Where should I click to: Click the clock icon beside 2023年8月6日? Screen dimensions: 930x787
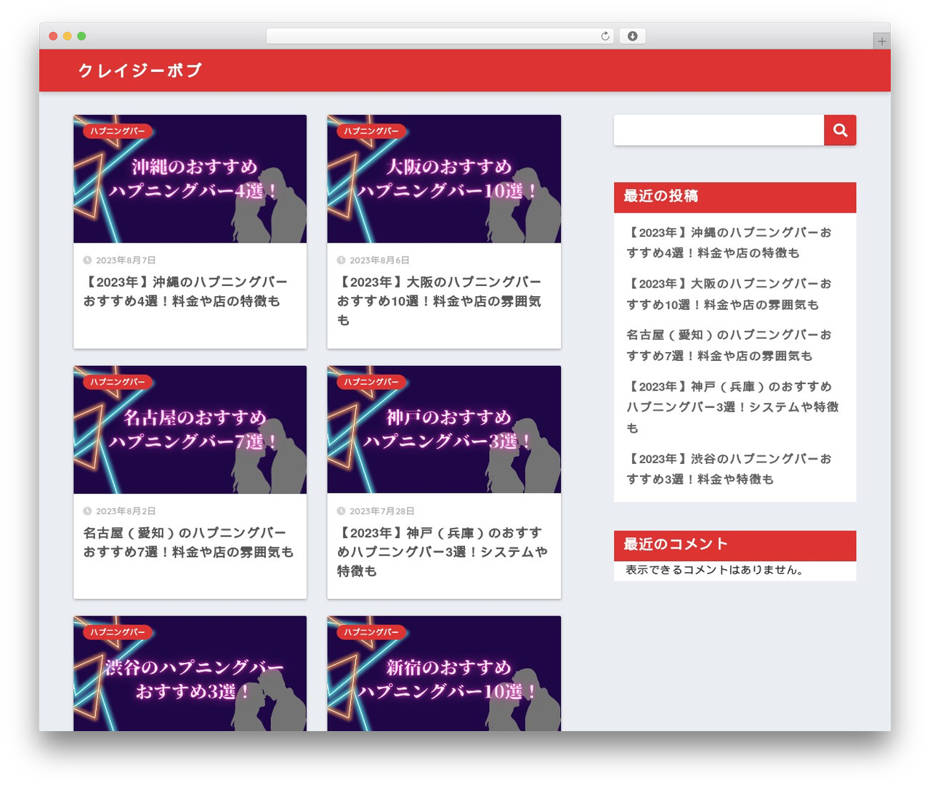[341, 260]
